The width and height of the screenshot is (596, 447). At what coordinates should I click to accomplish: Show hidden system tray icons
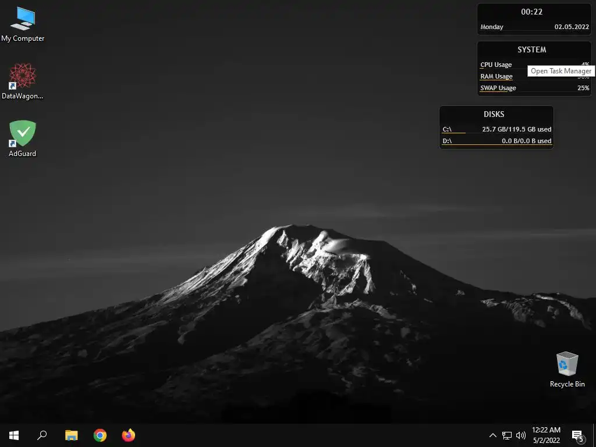point(492,435)
